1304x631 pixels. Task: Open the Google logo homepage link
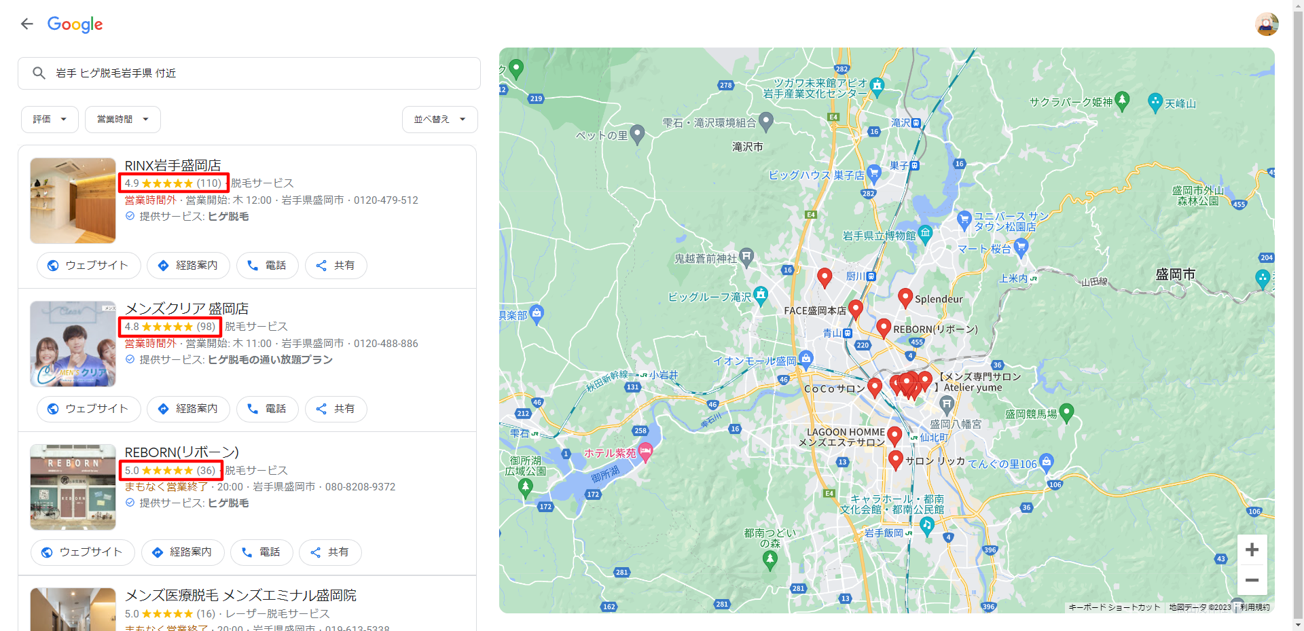point(75,24)
